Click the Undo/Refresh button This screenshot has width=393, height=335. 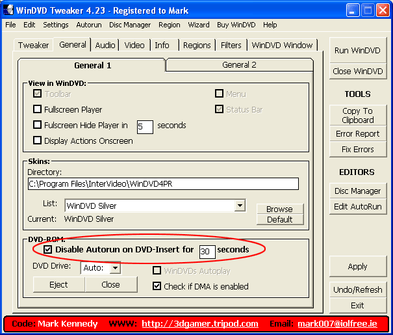coord(357,289)
